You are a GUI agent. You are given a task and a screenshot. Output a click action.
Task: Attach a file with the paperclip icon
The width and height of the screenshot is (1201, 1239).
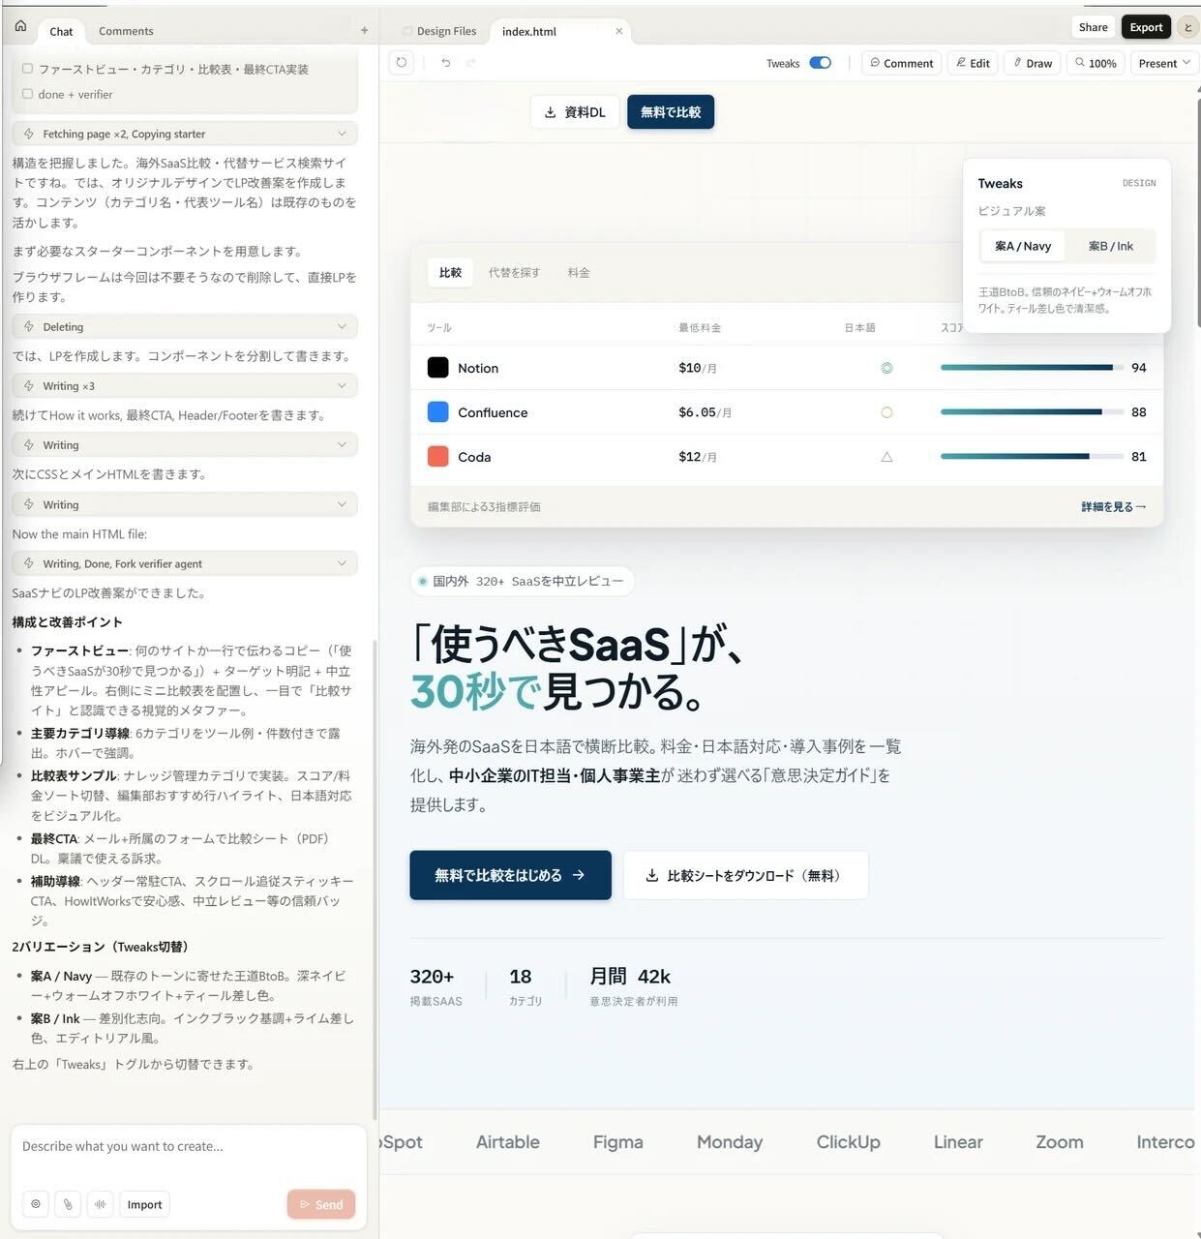[x=68, y=1204]
